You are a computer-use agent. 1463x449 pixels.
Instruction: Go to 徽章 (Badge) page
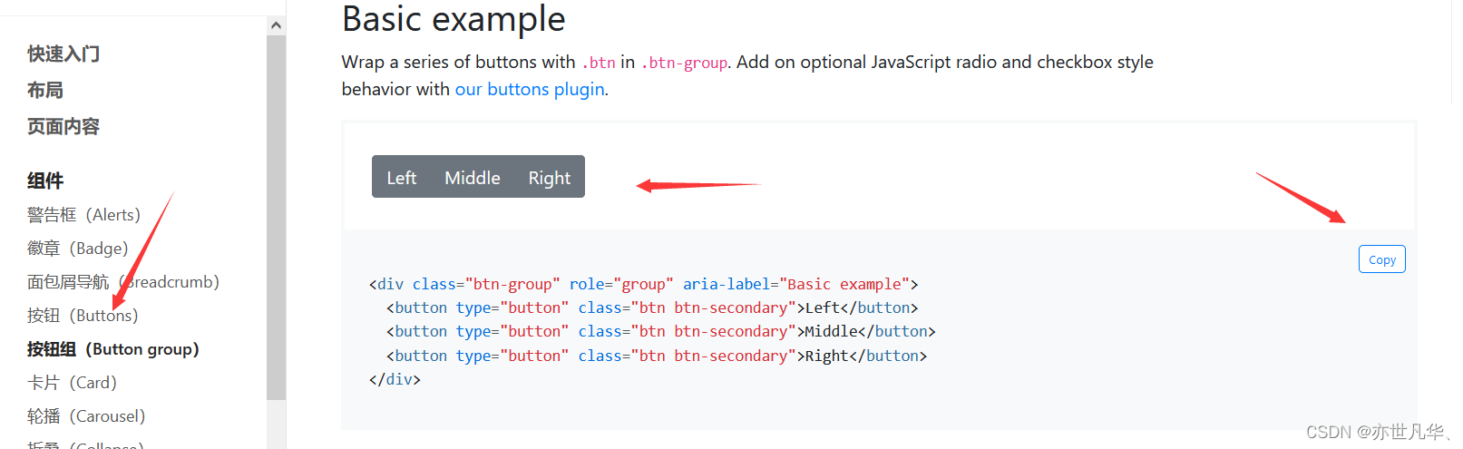[77, 249]
